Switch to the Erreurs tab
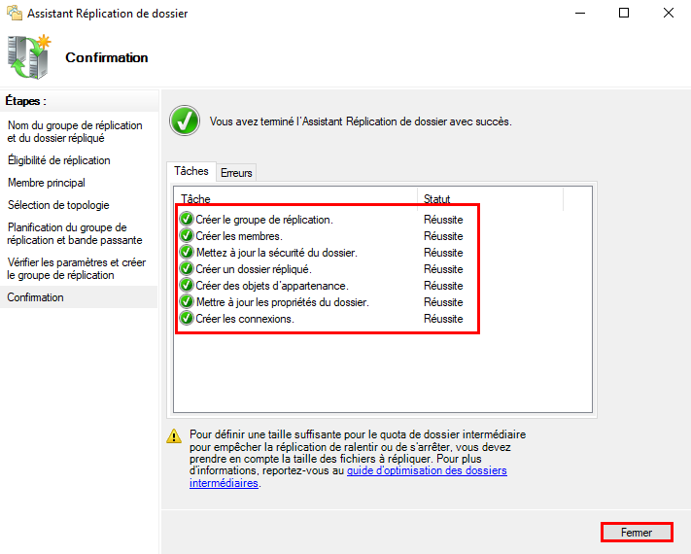Viewport: 691px width, 554px height. (236, 173)
